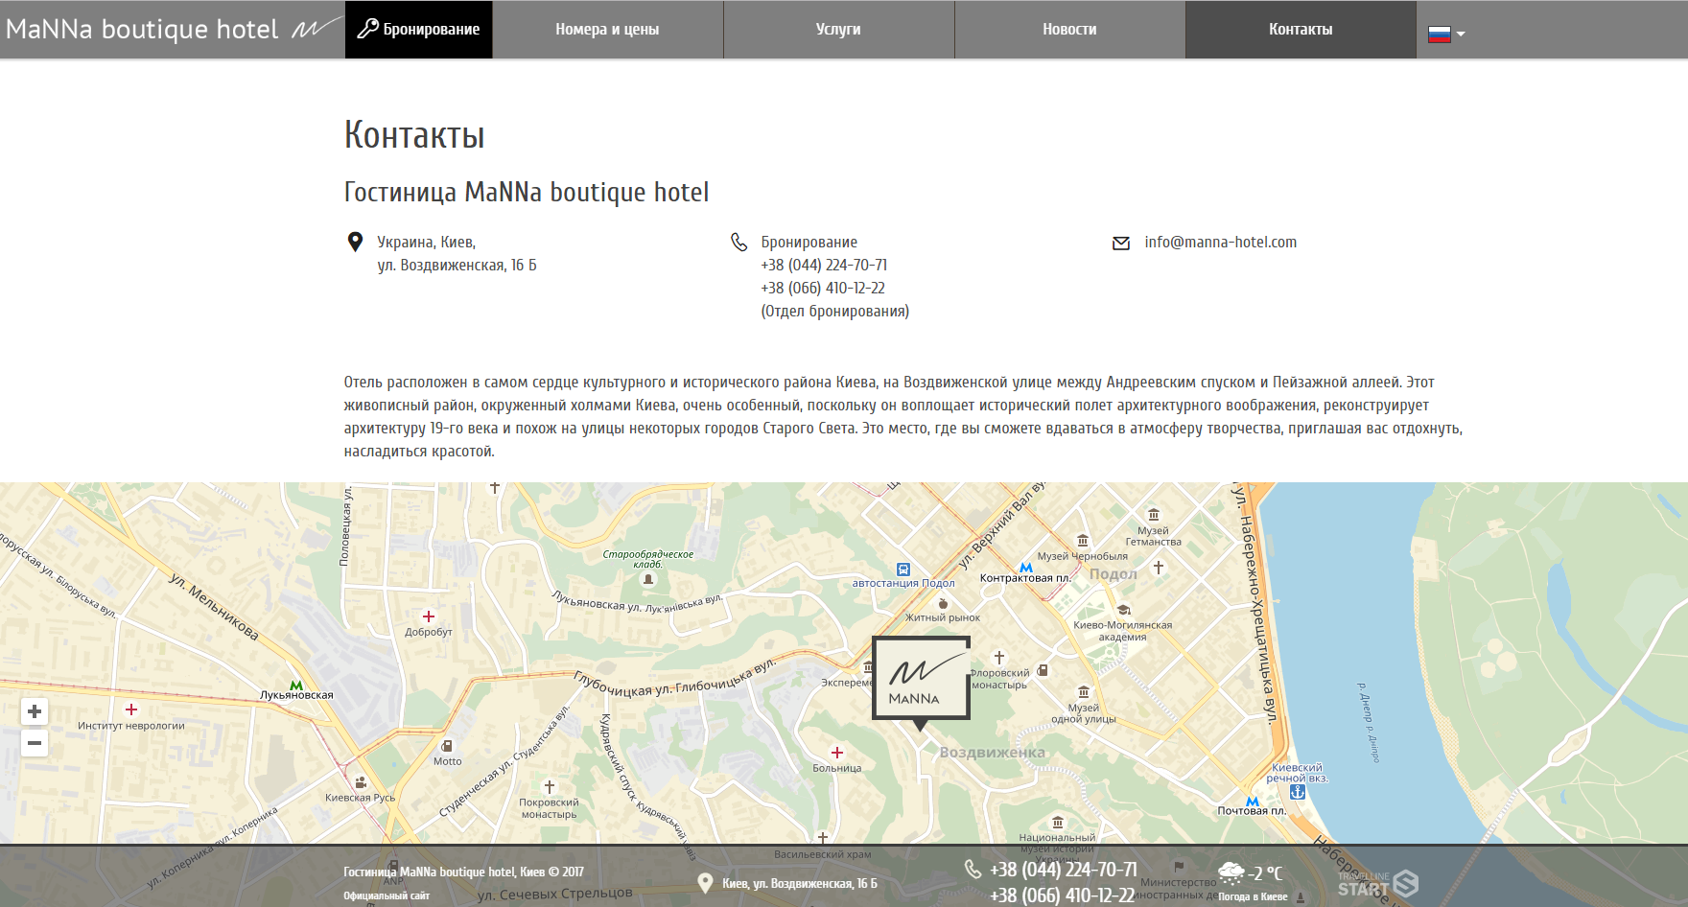
Task: Click the Почтовая пл. metro icon
Action: (1253, 801)
